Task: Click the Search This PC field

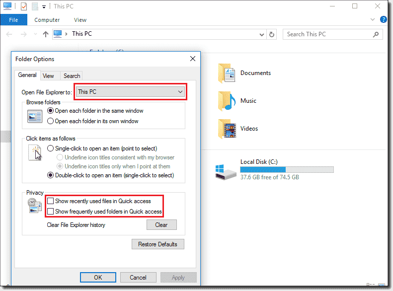Action: tap(332, 34)
